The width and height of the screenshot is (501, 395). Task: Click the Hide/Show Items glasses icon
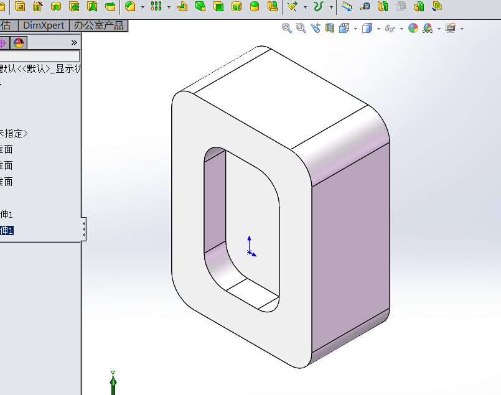click(390, 29)
